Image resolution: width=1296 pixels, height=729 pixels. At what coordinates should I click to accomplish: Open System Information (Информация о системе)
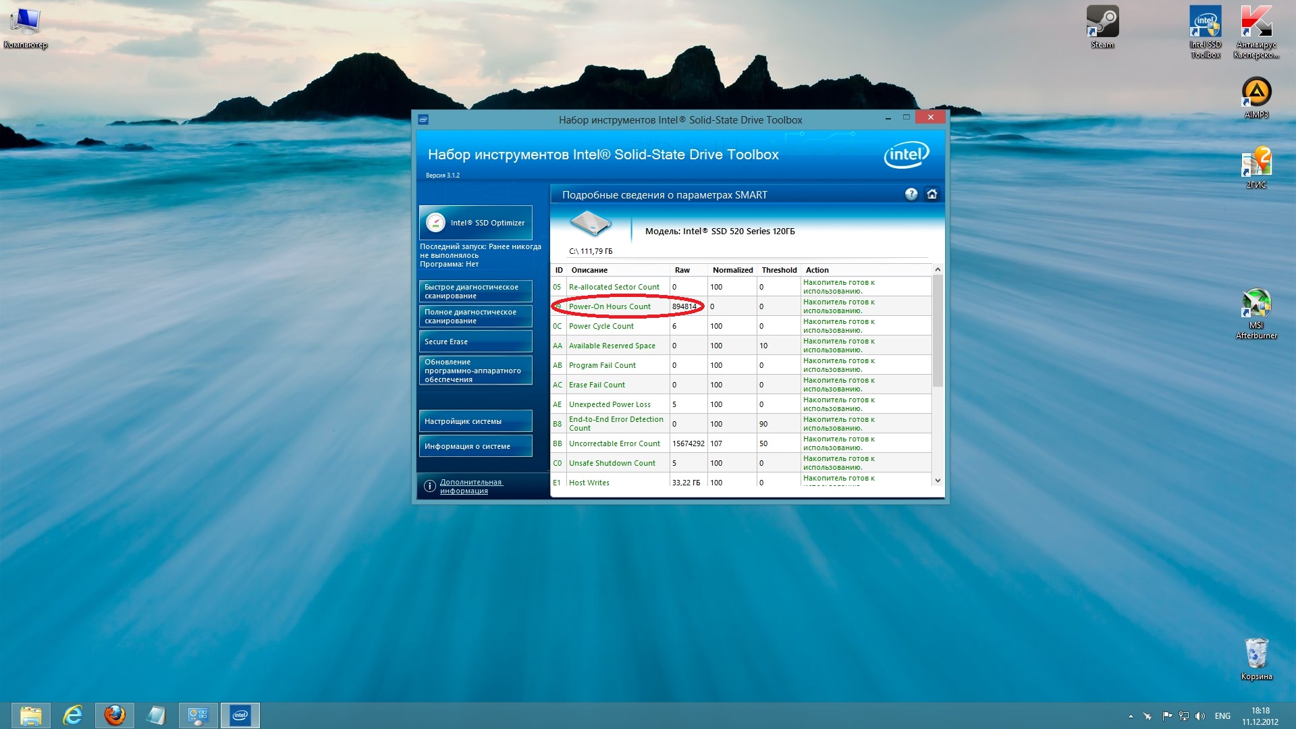475,446
